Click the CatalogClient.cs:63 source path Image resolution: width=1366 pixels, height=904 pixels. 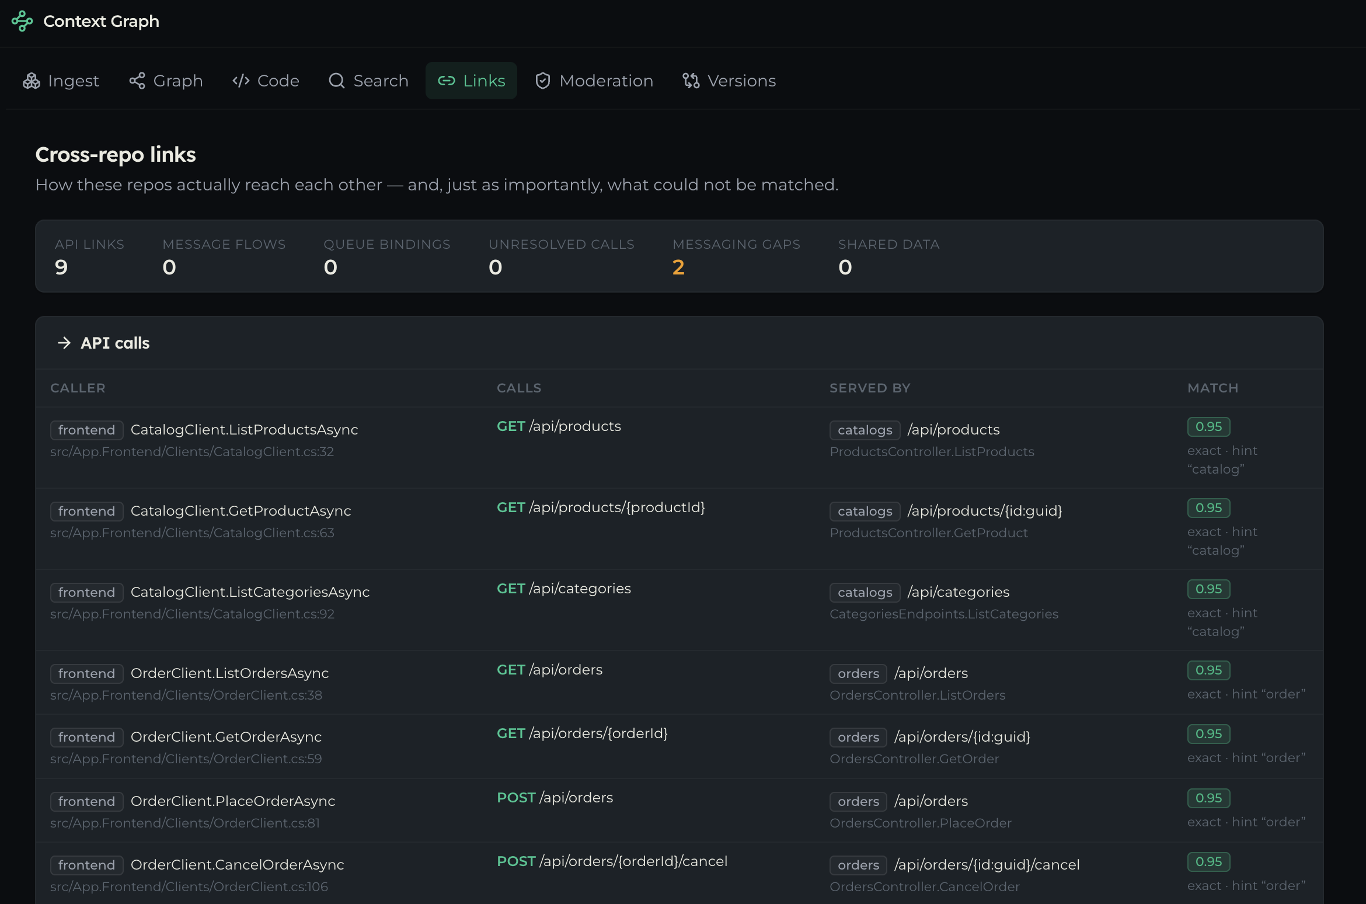tap(192, 533)
